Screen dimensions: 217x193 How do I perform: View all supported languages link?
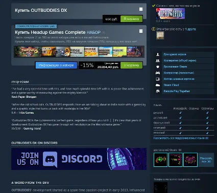pyautogui.click(x=181, y=138)
